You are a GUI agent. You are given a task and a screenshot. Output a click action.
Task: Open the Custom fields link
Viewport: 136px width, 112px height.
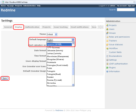point(115,52)
